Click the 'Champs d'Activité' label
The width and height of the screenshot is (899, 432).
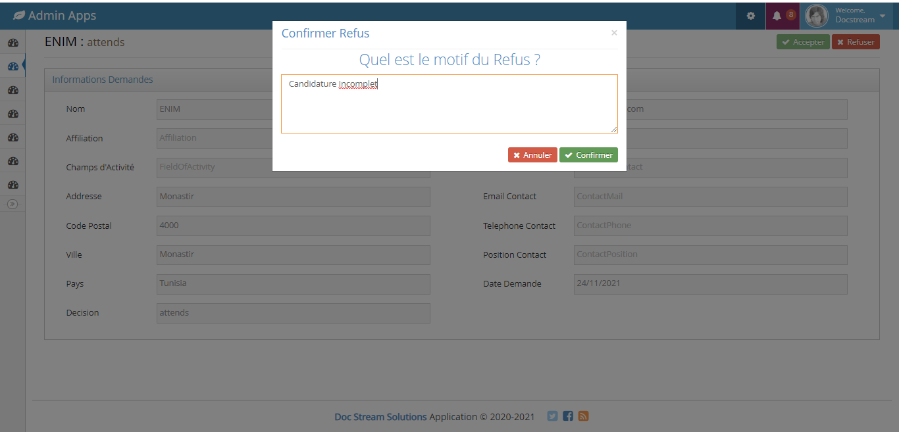tap(100, 168)
